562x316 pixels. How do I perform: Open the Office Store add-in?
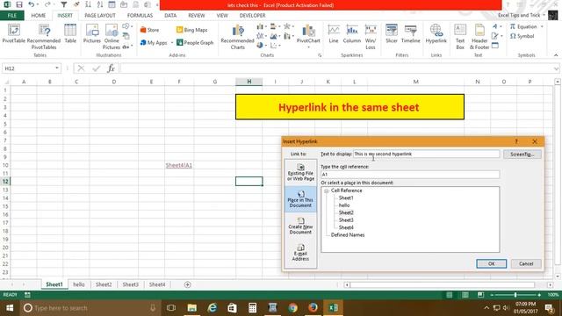[149, 30]
